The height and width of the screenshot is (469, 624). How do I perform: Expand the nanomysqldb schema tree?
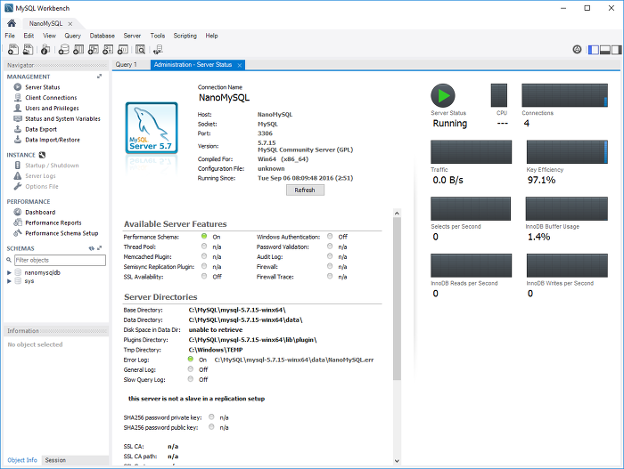pos(9,272)
